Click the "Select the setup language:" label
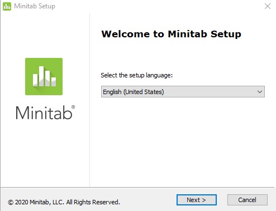This screenshot has width=276, height=211. pos(137,75)
